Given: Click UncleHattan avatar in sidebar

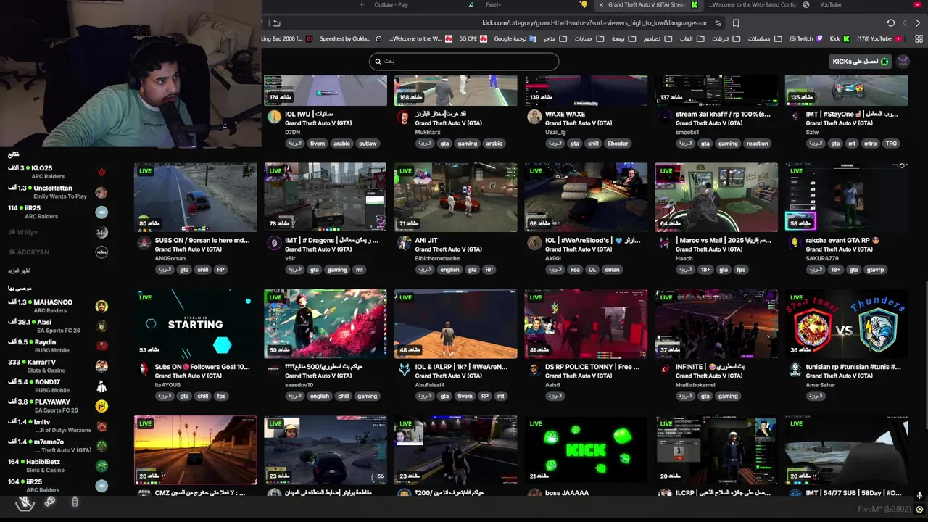Looking at the screenshot, I should (x=101, y=192).
